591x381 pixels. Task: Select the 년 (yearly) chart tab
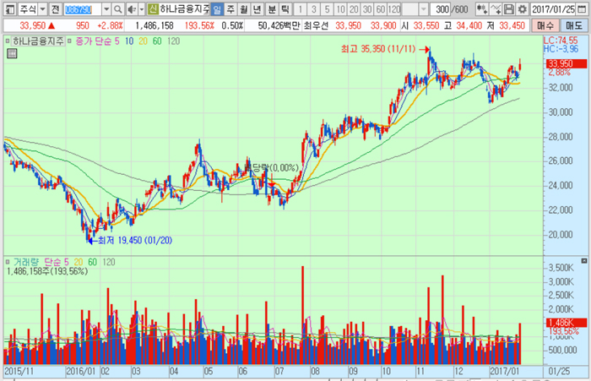258,8
